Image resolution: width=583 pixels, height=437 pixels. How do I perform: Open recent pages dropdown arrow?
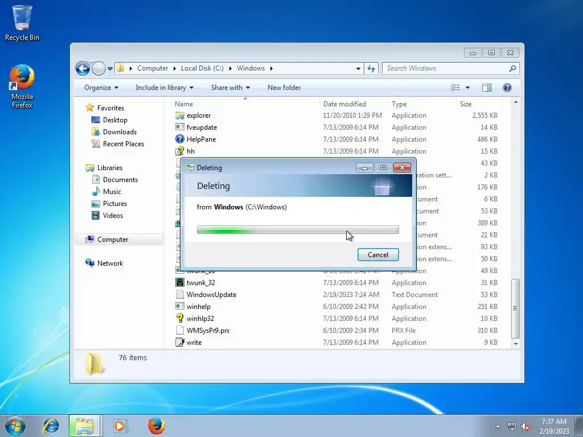(110, 69)
